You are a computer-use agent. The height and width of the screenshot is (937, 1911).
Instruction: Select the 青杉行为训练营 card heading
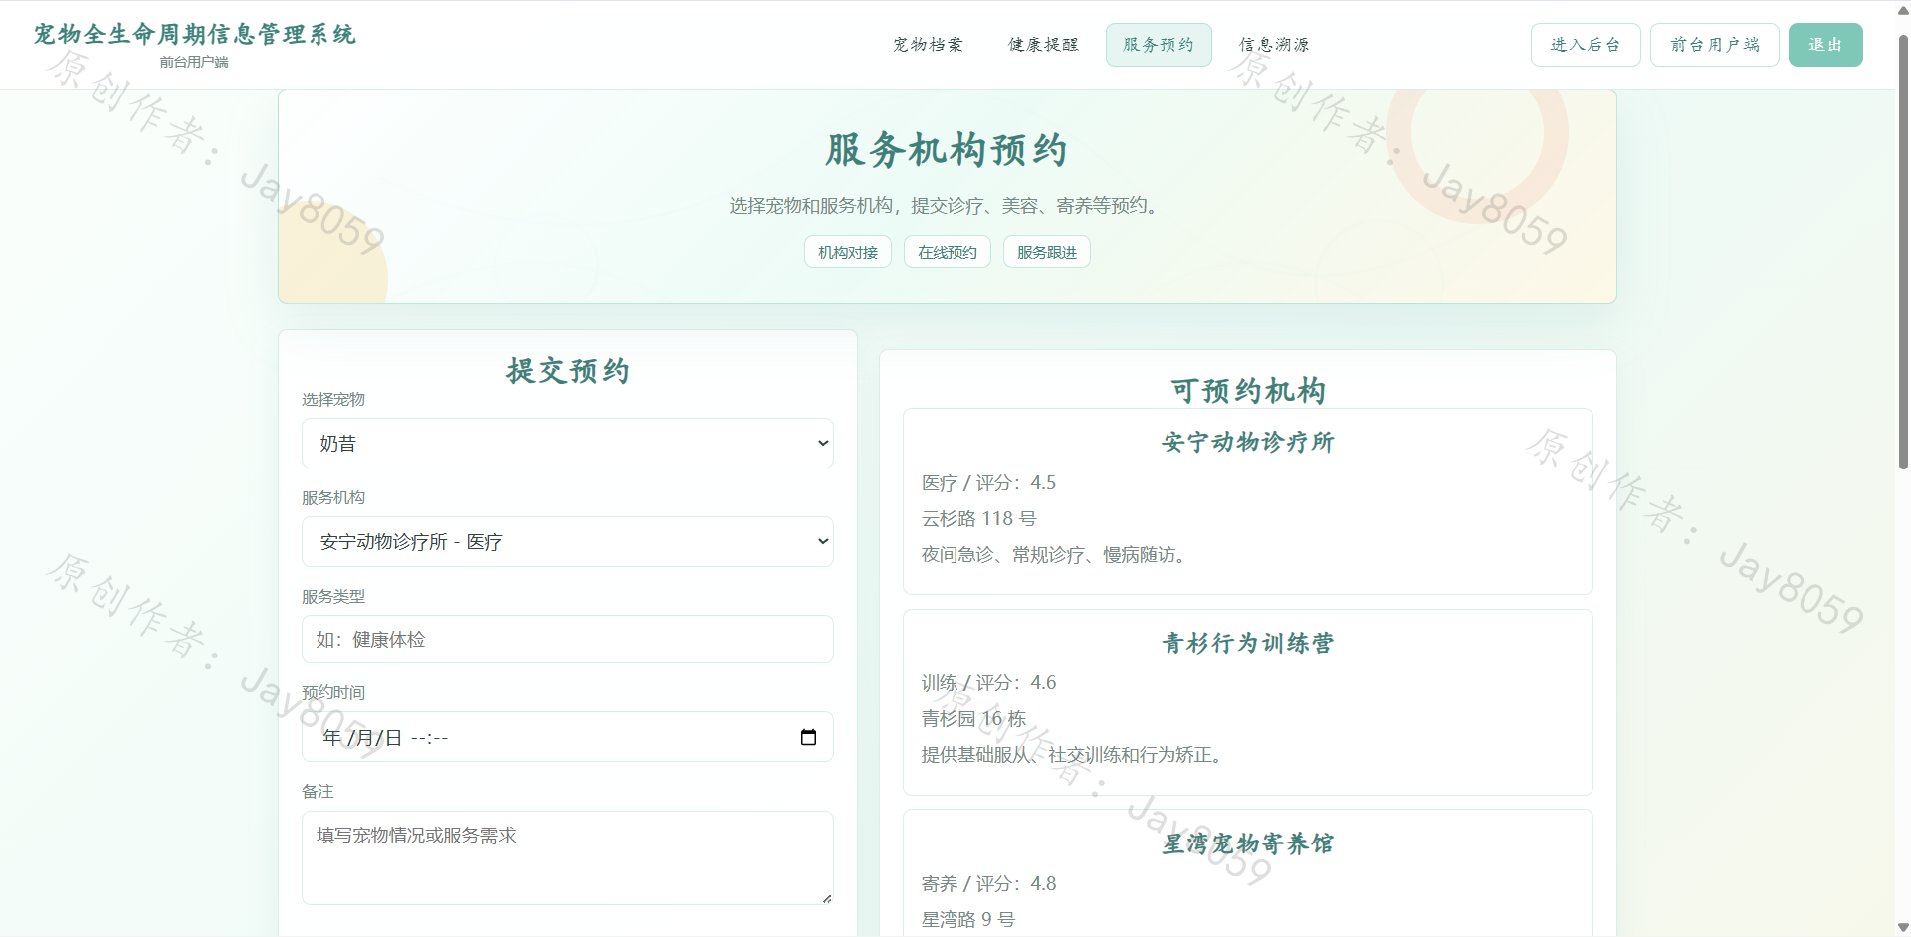point(1248,643)
